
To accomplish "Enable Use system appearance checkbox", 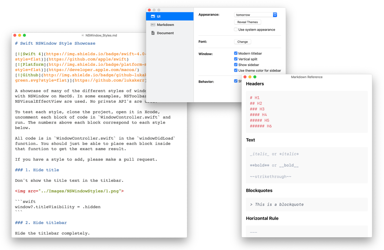I will pos(236,29).
